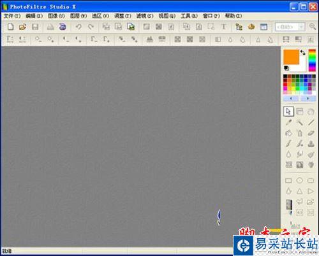The width and height of the screenshot is (319, 256).
Task: Select the magic wand tool
Action: (x=300, y=122)
